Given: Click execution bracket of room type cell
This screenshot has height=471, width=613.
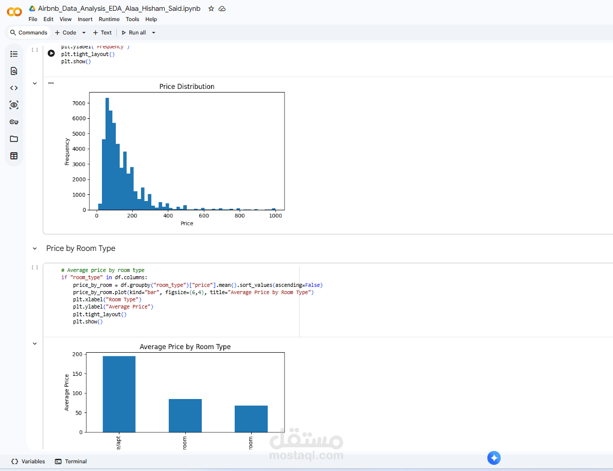Looking at the screenshot, I should click(35, 267).
